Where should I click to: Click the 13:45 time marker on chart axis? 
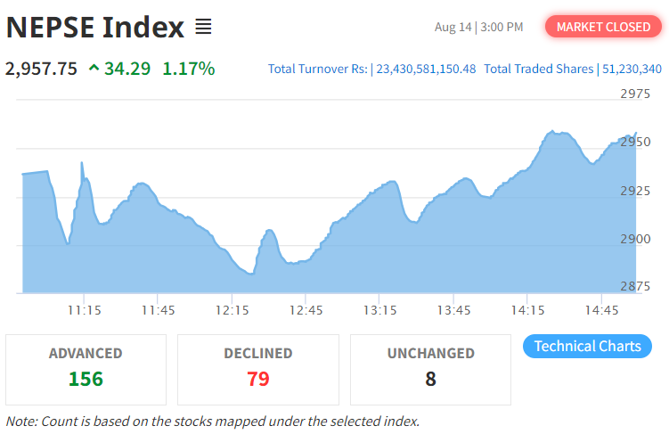[x=453, y=310]
